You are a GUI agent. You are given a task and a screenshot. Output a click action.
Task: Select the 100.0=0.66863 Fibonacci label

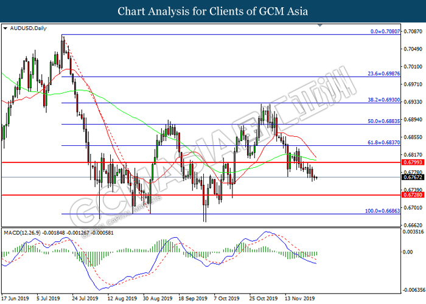pos(383,211)
